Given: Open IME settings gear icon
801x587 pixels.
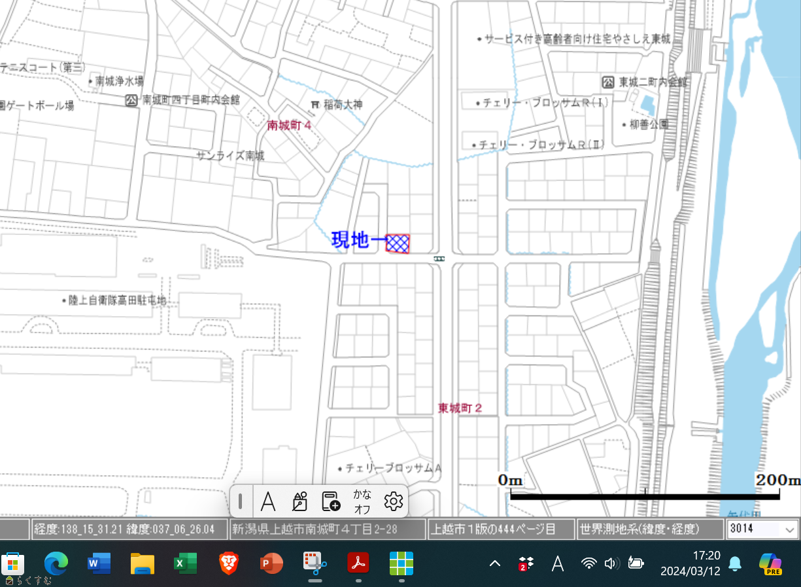Looking at the screenshot, I should [393, 501].
